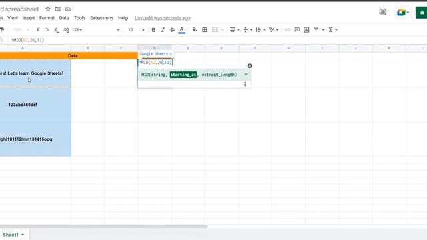
Task: Open the Tools menu
Action: [x=79, y=18]
